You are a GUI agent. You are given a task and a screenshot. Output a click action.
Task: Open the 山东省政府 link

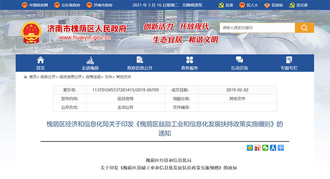(71, 5)
